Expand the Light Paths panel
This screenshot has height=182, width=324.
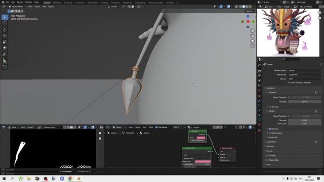click(x=271, y=142)
